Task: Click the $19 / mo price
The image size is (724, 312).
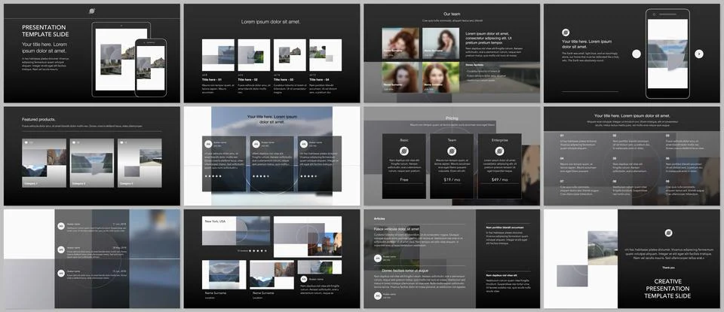Action: 452,179
